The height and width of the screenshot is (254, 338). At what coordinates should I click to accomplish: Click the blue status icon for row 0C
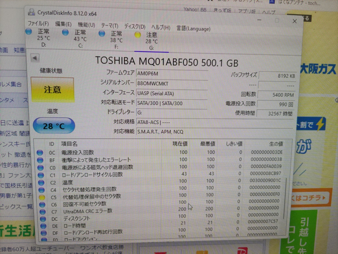coord(40,152)
